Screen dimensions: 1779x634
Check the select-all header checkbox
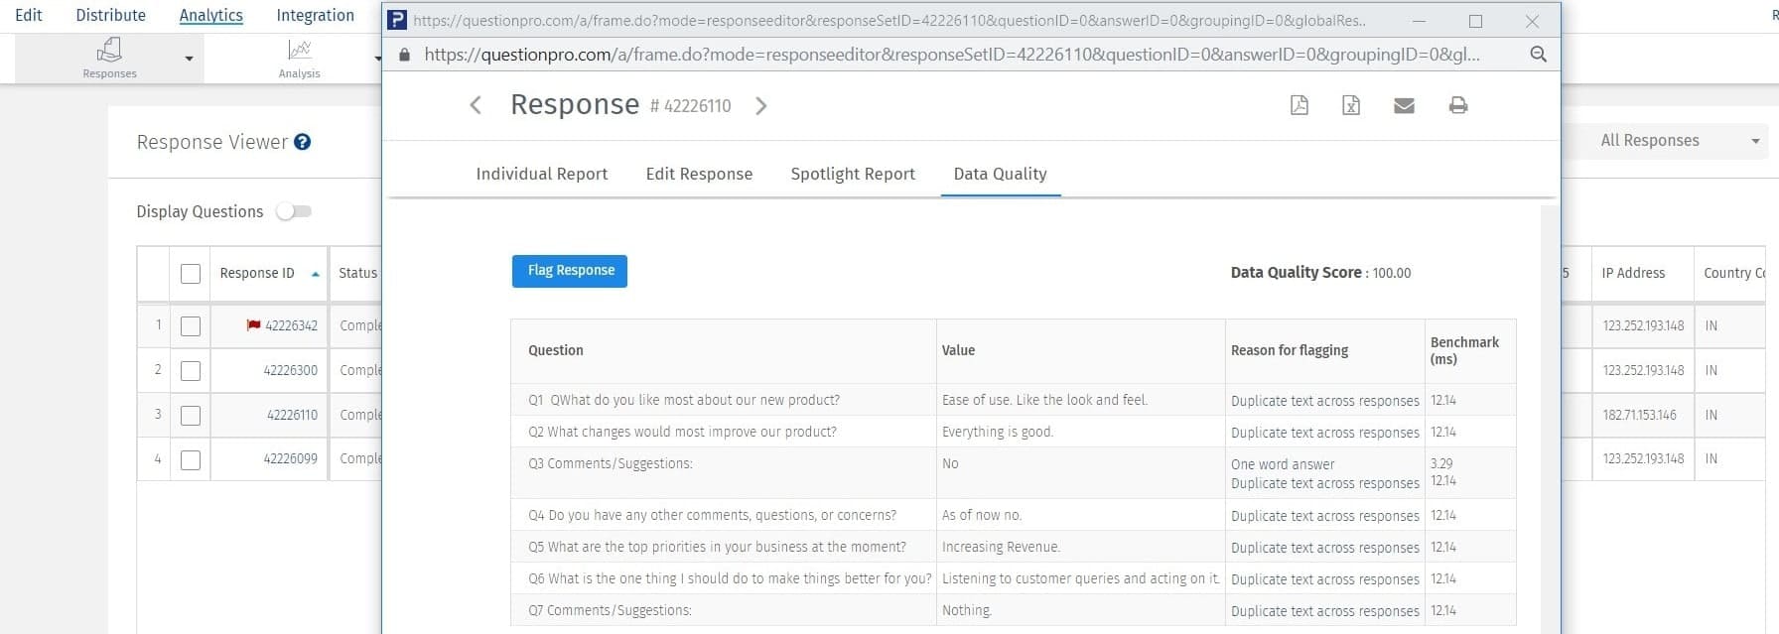[x=191, y=274]
